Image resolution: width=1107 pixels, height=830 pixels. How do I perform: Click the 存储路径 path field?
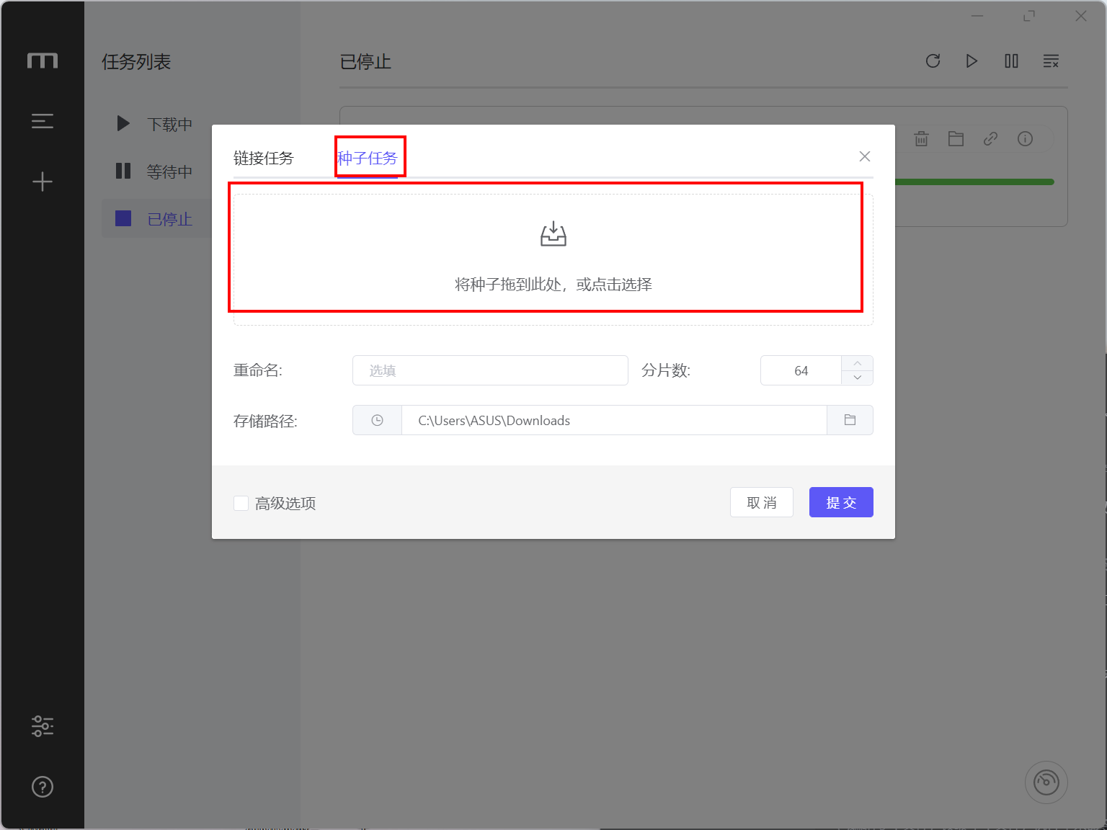click(x=614, y=420)
